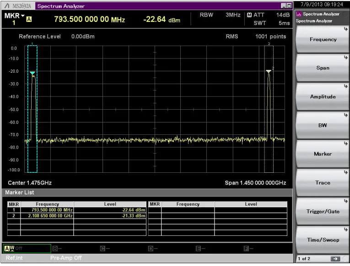Select marker 1 triangle on trace
Screen dimensions: 350x266
coord(32,73)
